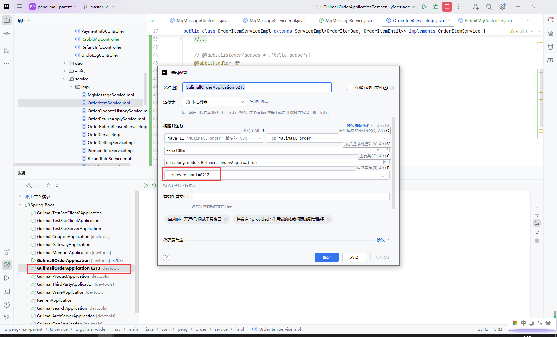The width and height of the screenshot is (557, 337).
Task: Open the Terminal tool window
Action: (7, 291)
